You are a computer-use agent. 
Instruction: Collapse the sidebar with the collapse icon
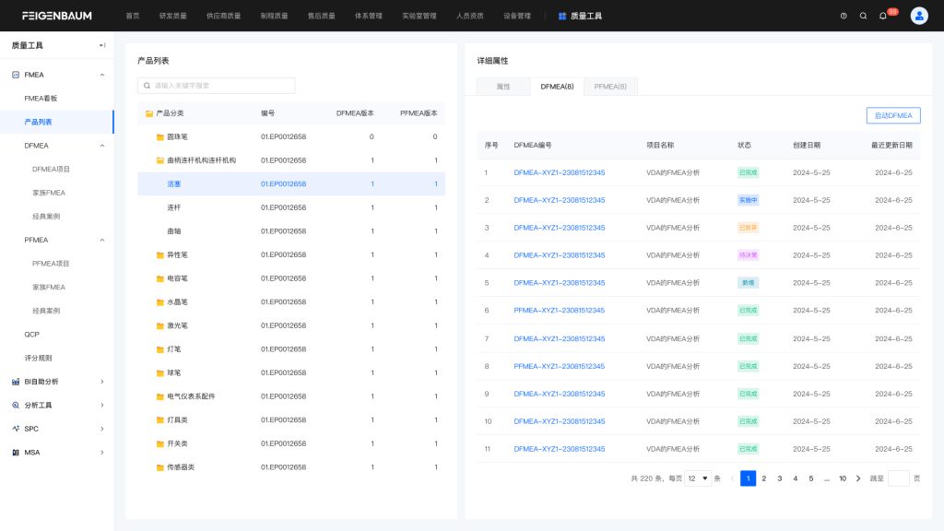point(102,45)
